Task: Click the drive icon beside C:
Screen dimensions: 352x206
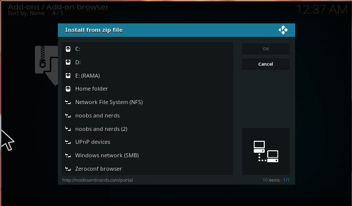Action: [68, 49]
